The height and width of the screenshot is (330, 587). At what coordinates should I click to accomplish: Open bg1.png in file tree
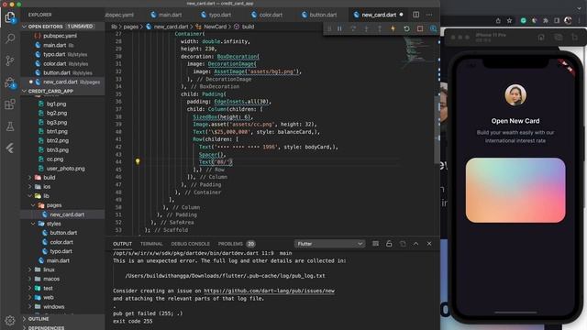56,104
